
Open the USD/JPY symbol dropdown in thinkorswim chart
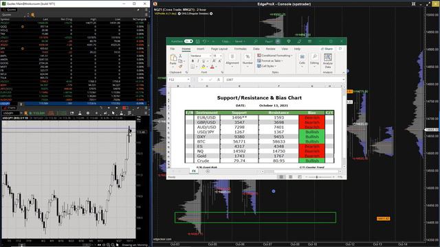(x=21, y=113)
